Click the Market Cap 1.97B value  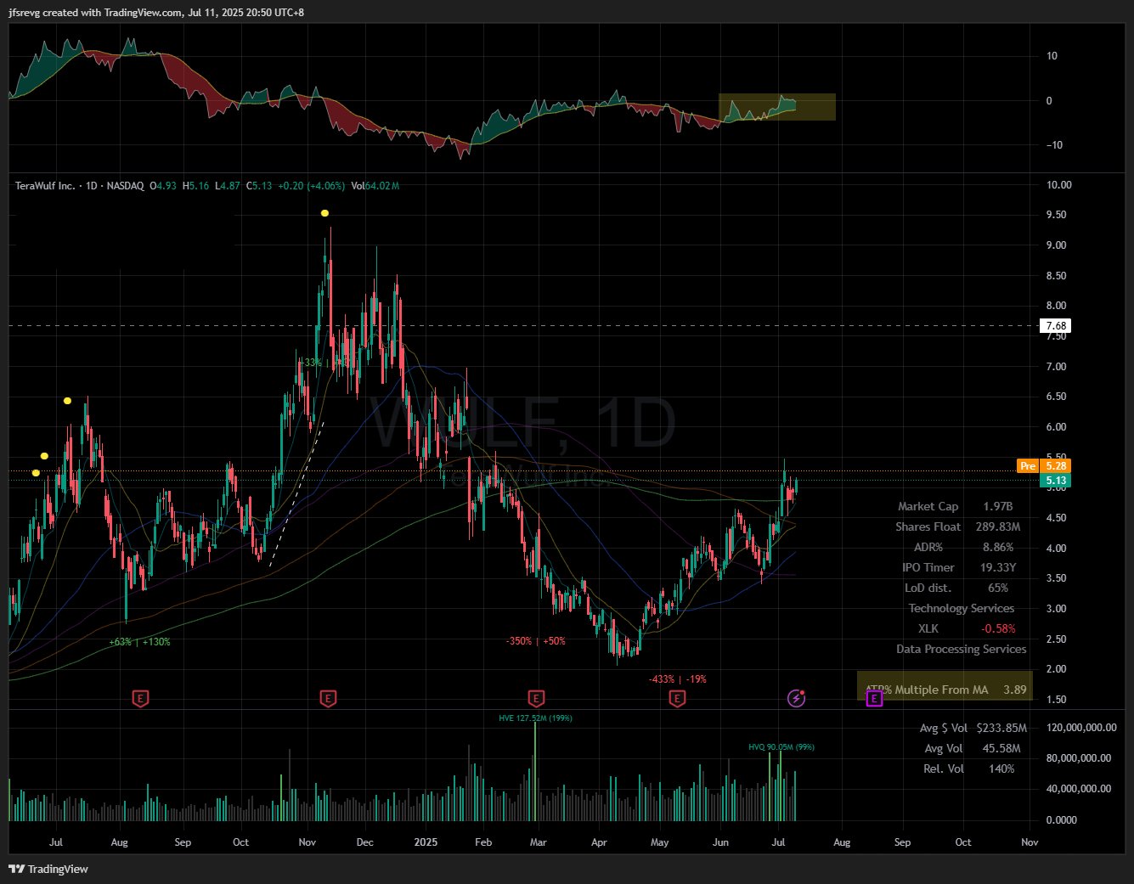pos(998,506)
